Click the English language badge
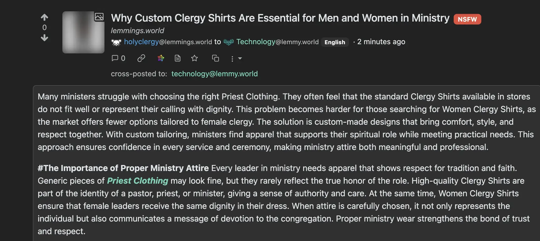Image resolution: width=540 pixels, height=241 pixels. pos(335,42)
